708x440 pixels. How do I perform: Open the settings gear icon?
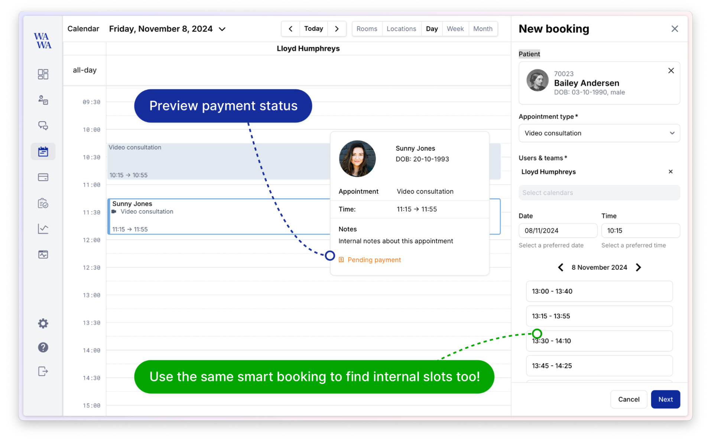coord(43,324)
